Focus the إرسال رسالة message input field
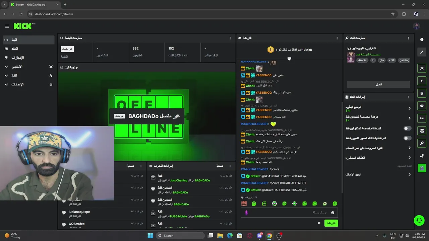Viewport: 429px width, 241px height. click(x=289, y=213)
